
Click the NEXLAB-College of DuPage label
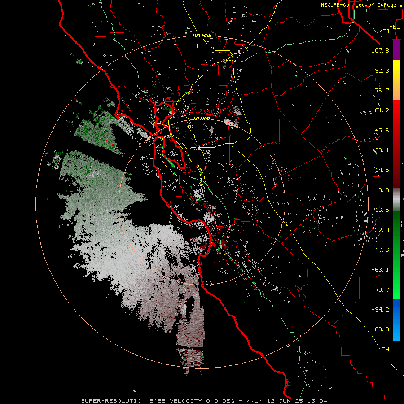click(361, 5)
